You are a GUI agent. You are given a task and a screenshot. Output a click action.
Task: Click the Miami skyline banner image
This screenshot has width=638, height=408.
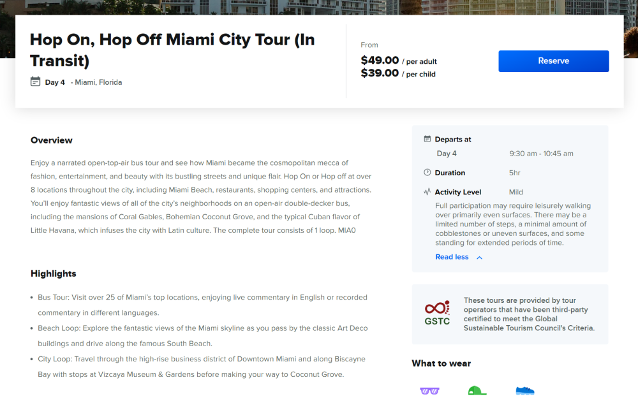click(319, 7)
